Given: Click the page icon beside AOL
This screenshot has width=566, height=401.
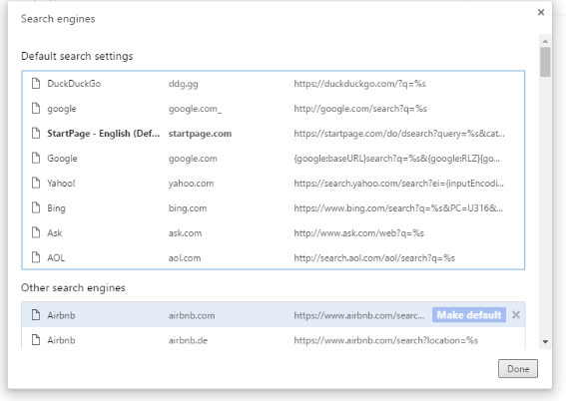Looking at the screenshot, I should point(36,257).
